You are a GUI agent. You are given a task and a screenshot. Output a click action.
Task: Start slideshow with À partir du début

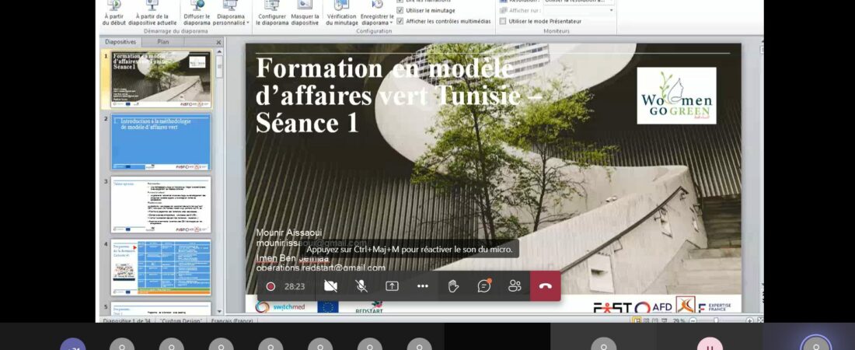click(x=114, y=13)
